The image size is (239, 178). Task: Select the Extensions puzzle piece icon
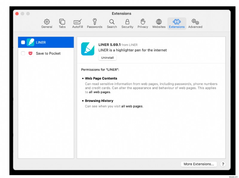coord(177,22)
